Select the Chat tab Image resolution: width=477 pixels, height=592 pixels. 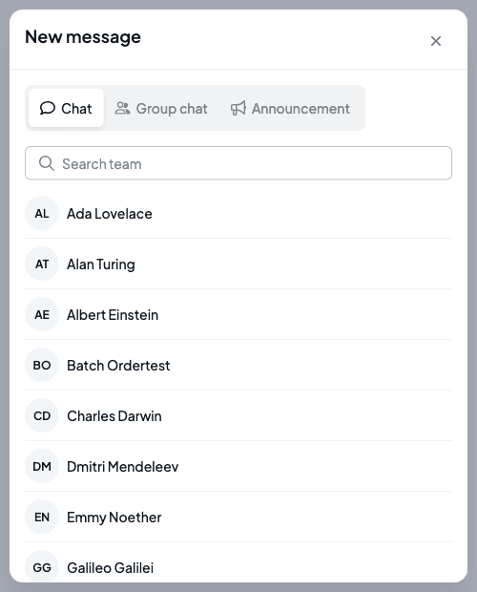coord(66,108)
